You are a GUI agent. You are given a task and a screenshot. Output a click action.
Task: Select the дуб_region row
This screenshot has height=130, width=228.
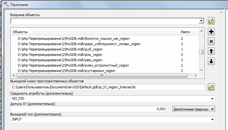pos(105,49)
